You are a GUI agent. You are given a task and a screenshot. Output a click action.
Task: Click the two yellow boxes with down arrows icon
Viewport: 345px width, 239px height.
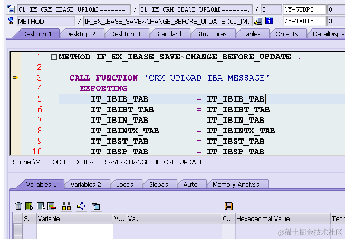click(66, 206)
